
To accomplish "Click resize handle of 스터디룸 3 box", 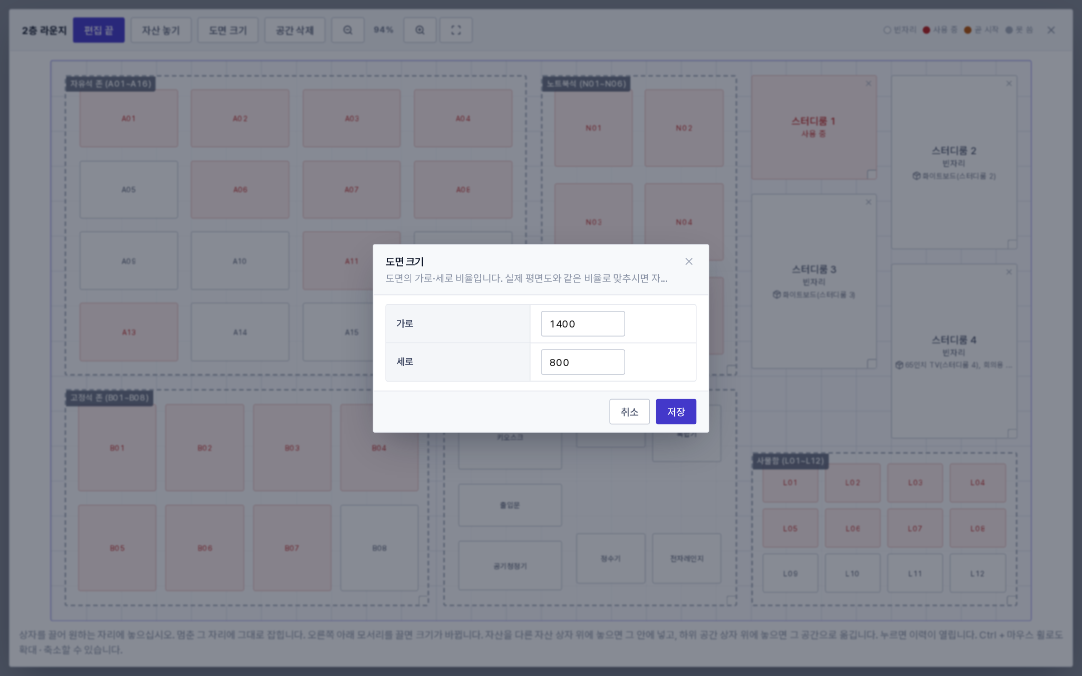I will (x=872, y=364).
